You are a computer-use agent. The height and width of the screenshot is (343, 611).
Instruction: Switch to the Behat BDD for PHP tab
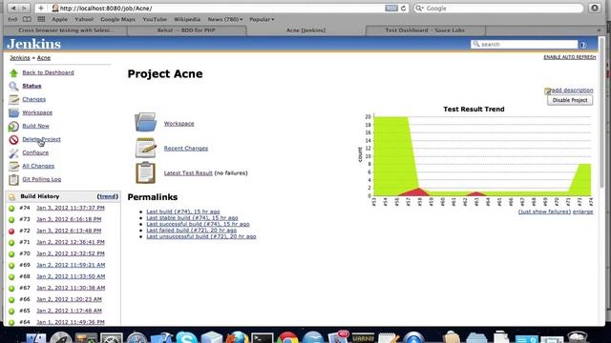(x=186, y=30)
